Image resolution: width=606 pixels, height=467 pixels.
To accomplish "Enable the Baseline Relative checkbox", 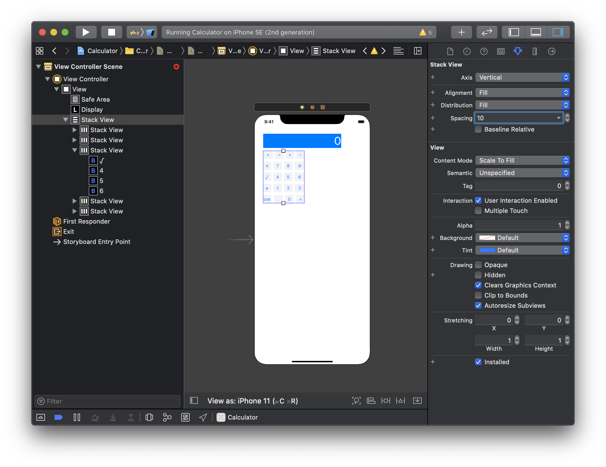I will pyautogui.click(x=478, y=130).
